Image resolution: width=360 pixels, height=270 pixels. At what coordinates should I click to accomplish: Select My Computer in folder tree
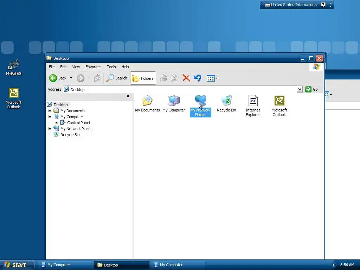pyautogui.click(x=72, y=117)
